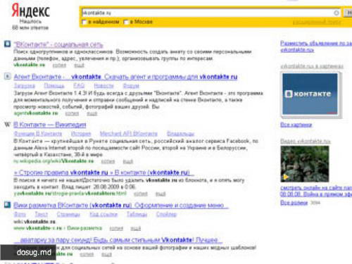
Task: Open the soldiers video thumbnail
Action: pyautogui.click(x=305, y=164)
